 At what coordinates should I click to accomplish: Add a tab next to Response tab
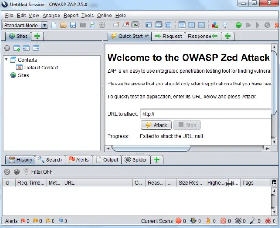227,36
